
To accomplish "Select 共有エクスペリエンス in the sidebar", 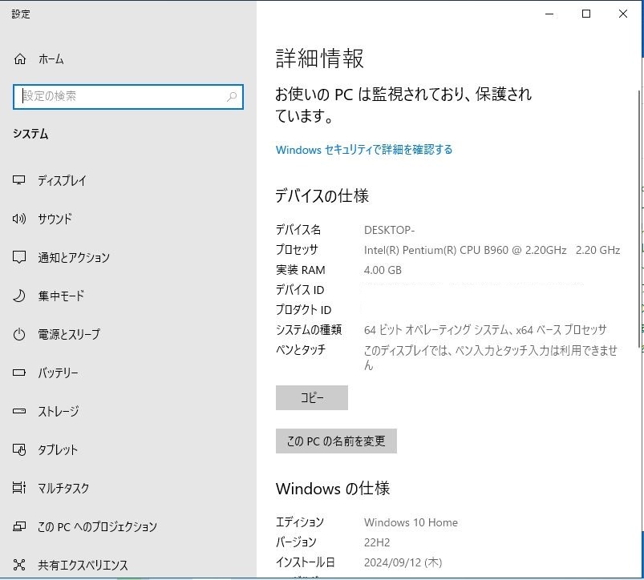I will click(x=83, y=565).
